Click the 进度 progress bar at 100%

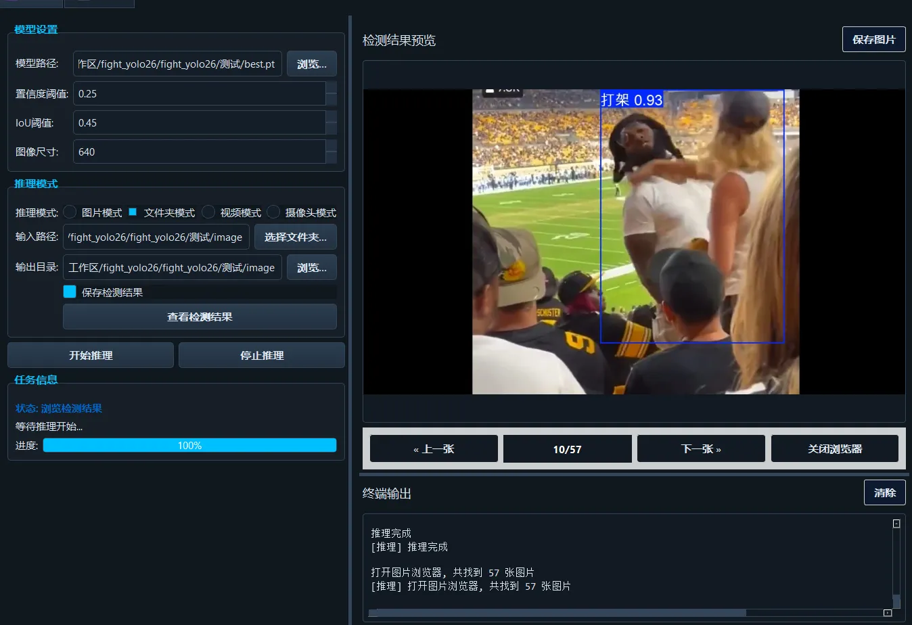[x=189, y=445]
